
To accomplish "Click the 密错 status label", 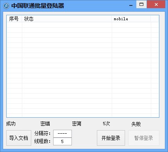I will (x=45, y=124).
